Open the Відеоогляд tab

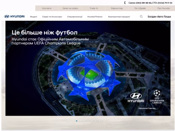tap(117, 8)
